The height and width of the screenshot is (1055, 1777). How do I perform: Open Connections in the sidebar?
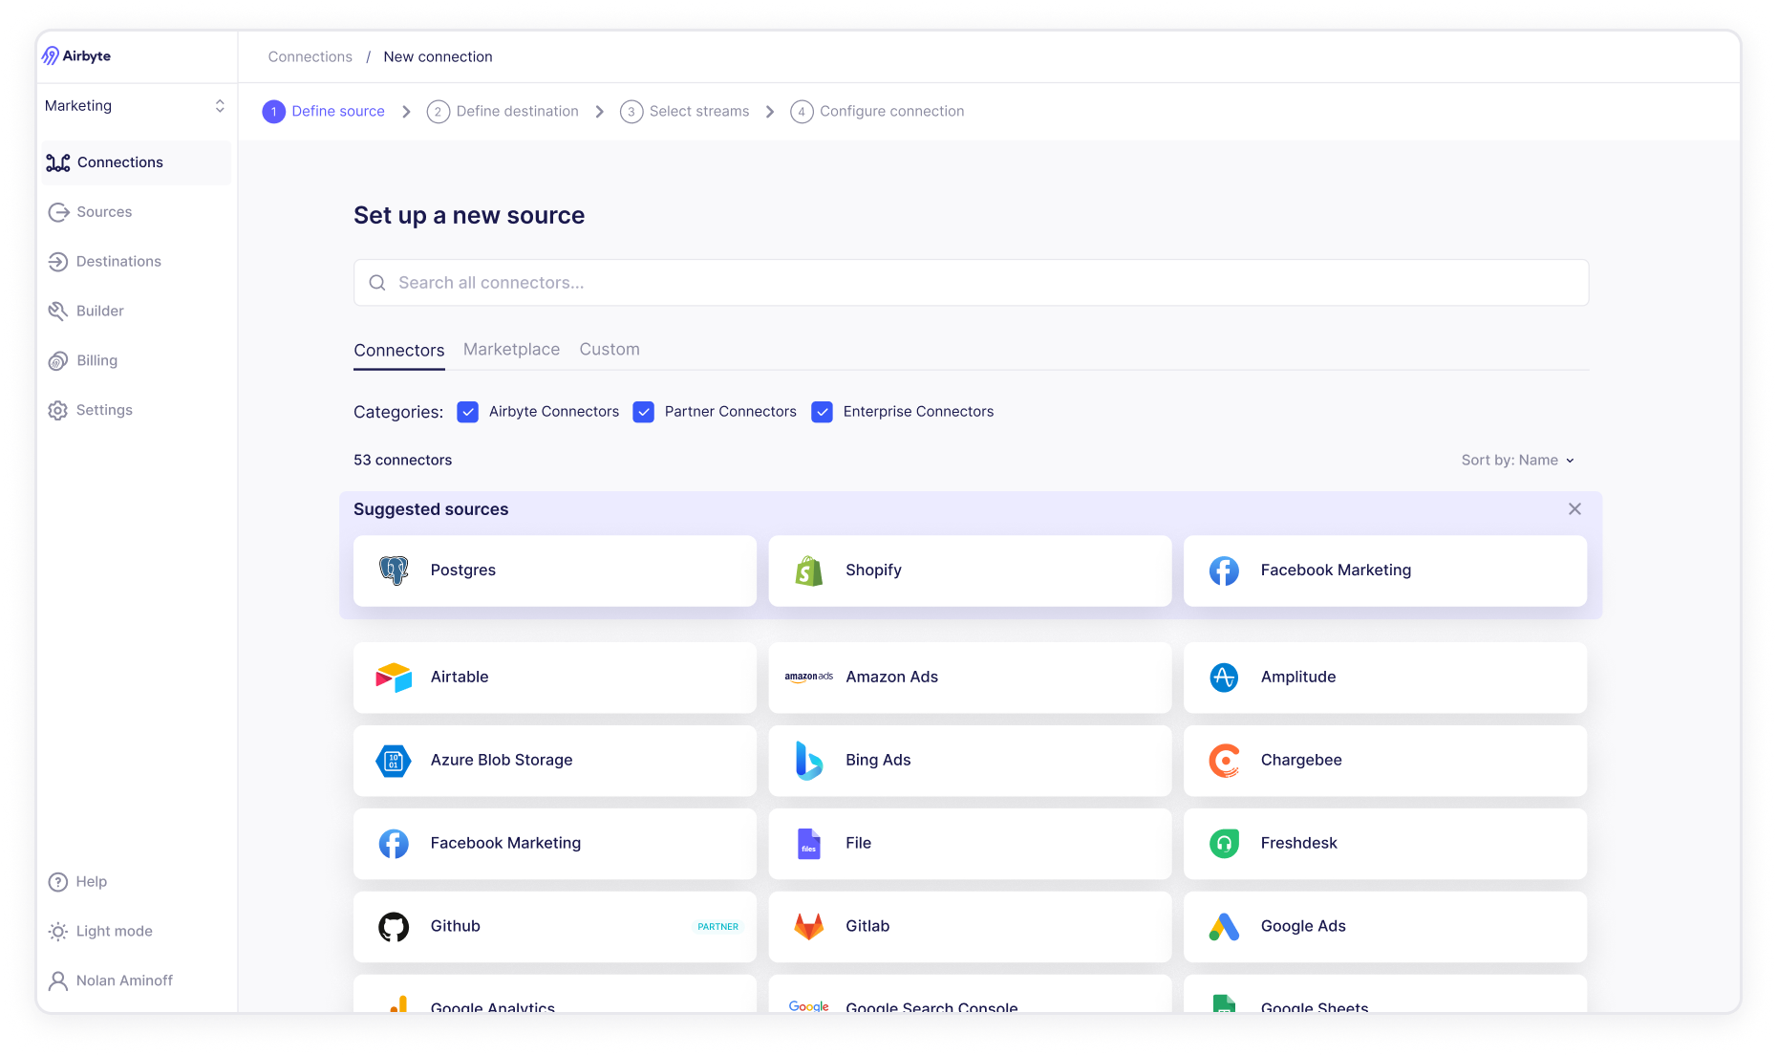tap(137, 162)
